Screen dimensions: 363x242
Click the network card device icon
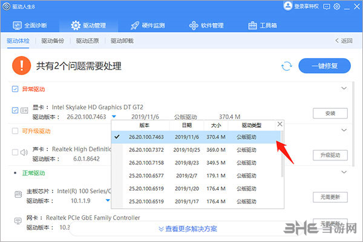tap(18, 221)
